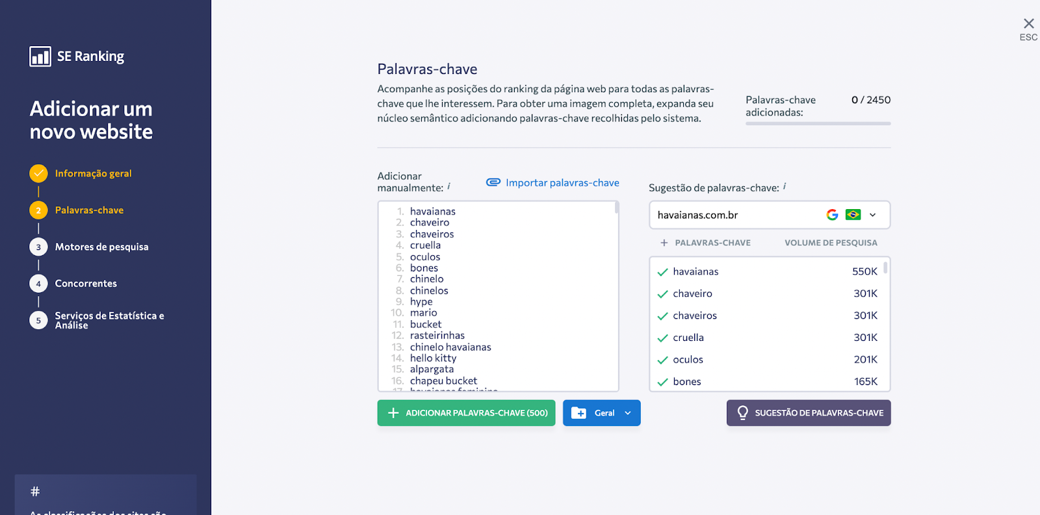Click the Brazil flag icon
This screenshot has width=1040, height=515.
(x=853, y=215)
